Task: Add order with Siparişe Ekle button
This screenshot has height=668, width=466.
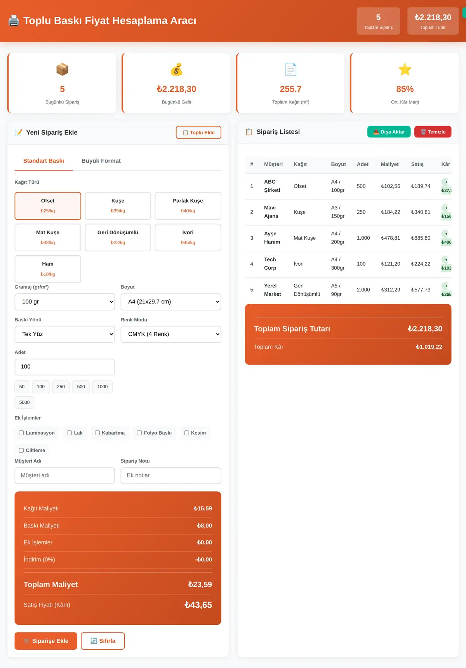Action: click(46, 641)
